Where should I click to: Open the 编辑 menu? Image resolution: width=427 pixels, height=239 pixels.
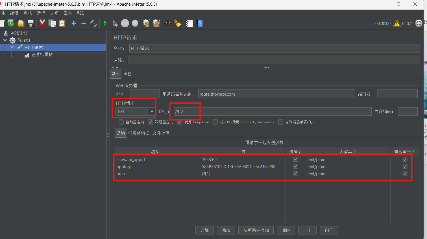click(14, 13)
